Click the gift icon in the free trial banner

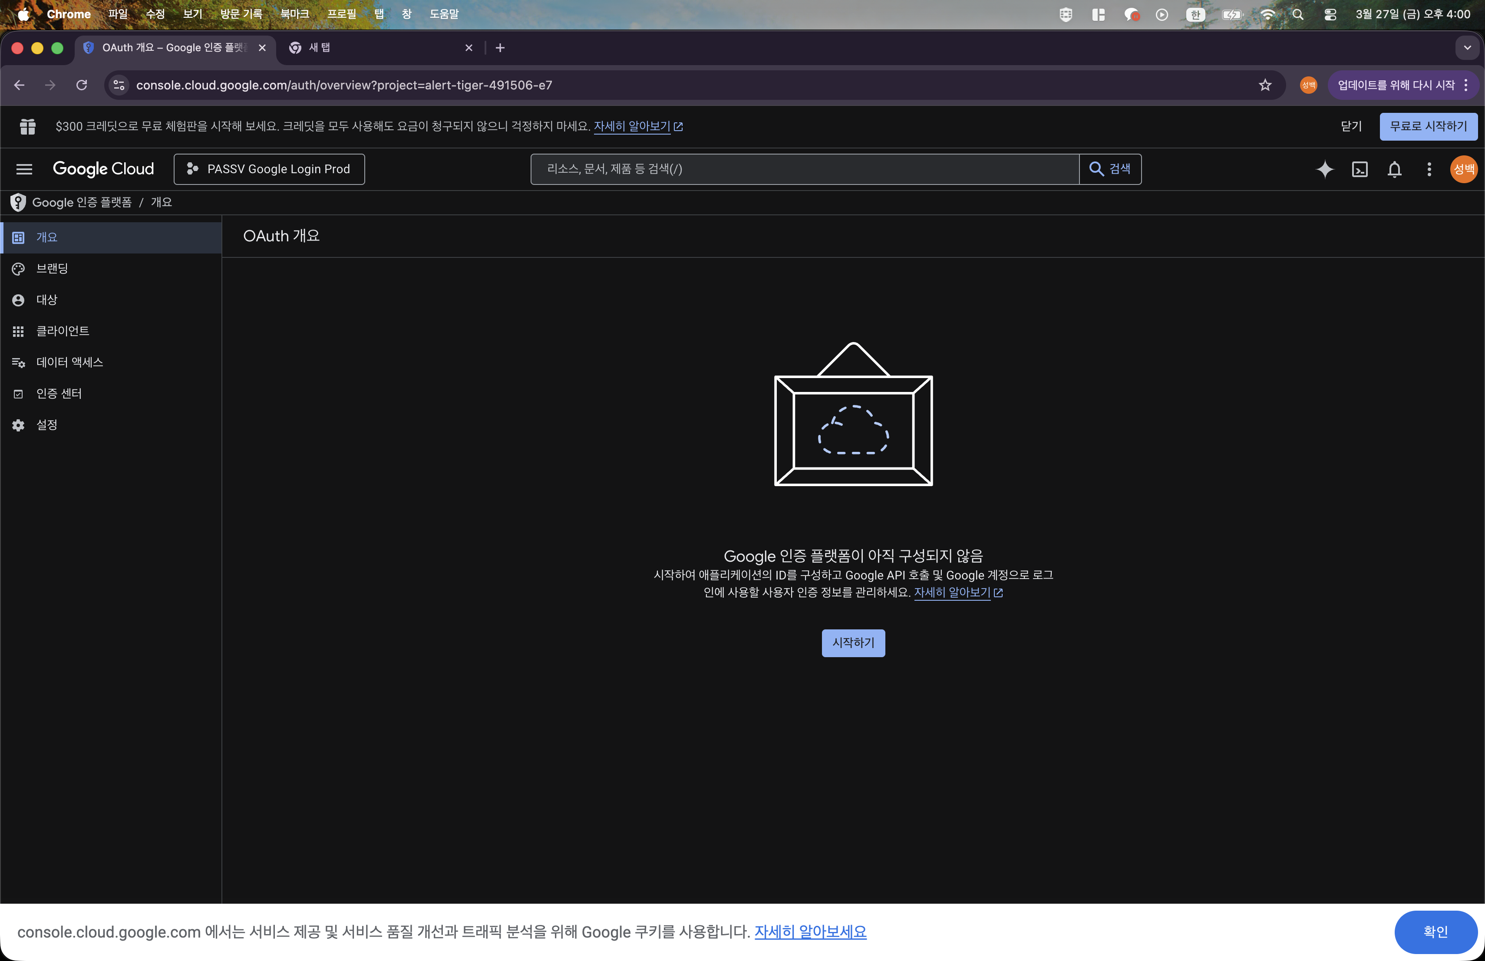pyautogui.click(x=27, y=126)
